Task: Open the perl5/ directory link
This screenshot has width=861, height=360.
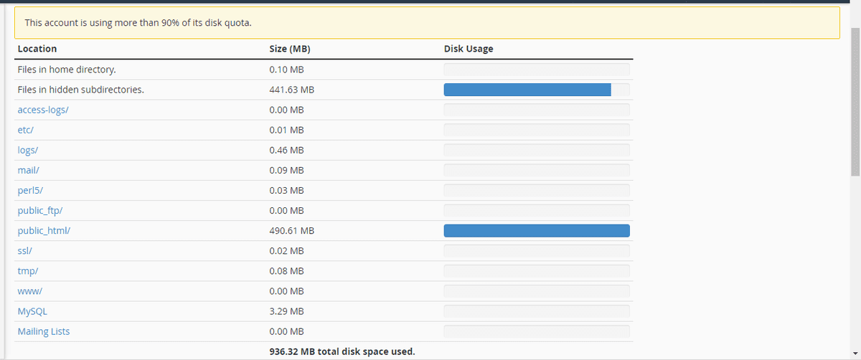Action: (30, 190)
